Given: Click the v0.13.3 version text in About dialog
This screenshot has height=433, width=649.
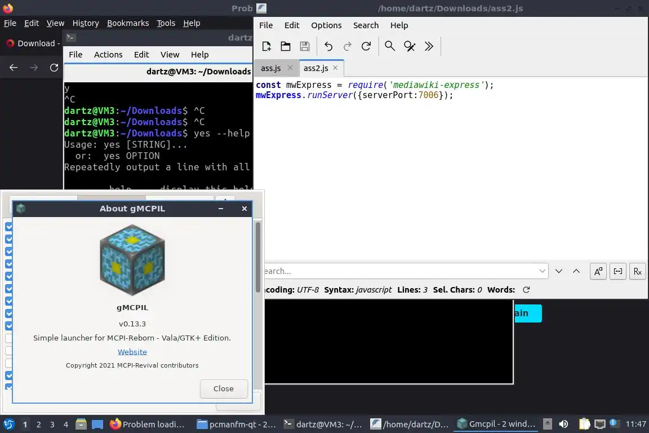Looking at the screenshot, I should (x=132, y=324).
